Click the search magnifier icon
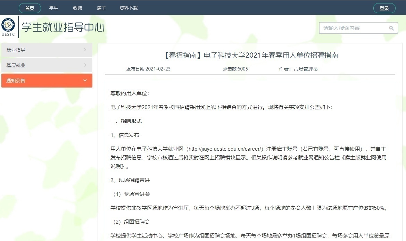 pos(392,28)
